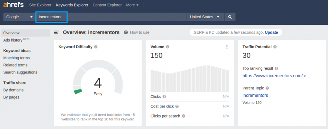The width and height of the screenshot is (328, 129).
Task: Click the Parent Topic info icon
Action: (x=267, y=88)
